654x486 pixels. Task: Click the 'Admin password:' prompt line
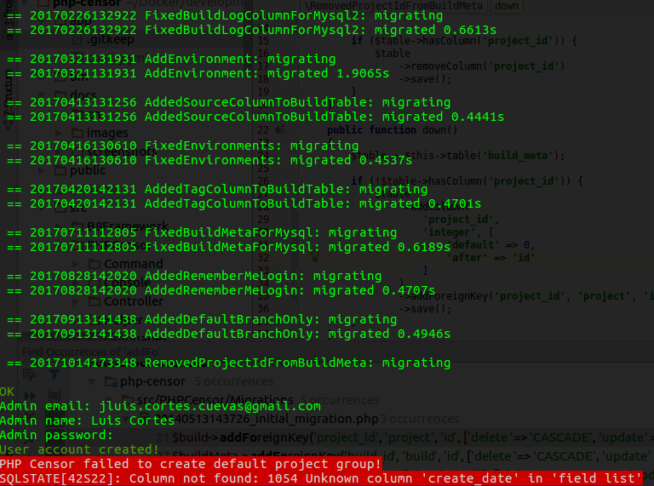point(57,435)
